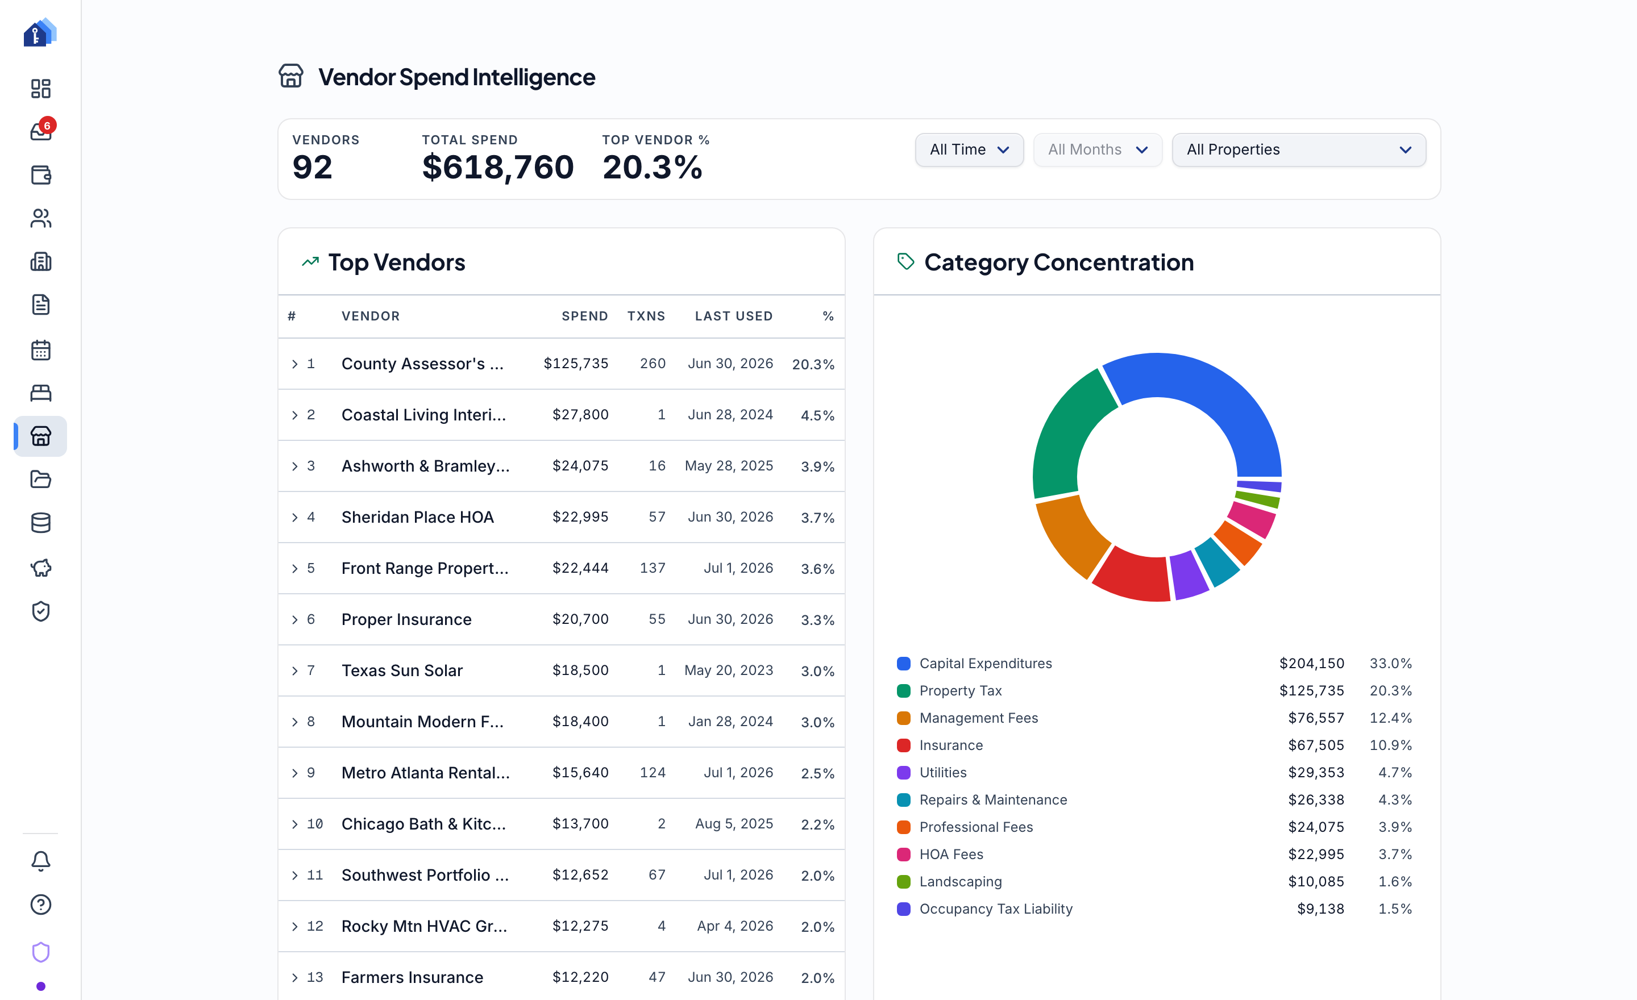Image resolution: width=1637 pixels, height=1000 pixels.
Task: Click the TXNS column header
Action: pyautogui.click(x=646, y=316)
